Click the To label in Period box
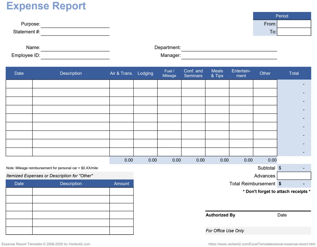This screenshot has width=317, height=247. coord(273,32)
